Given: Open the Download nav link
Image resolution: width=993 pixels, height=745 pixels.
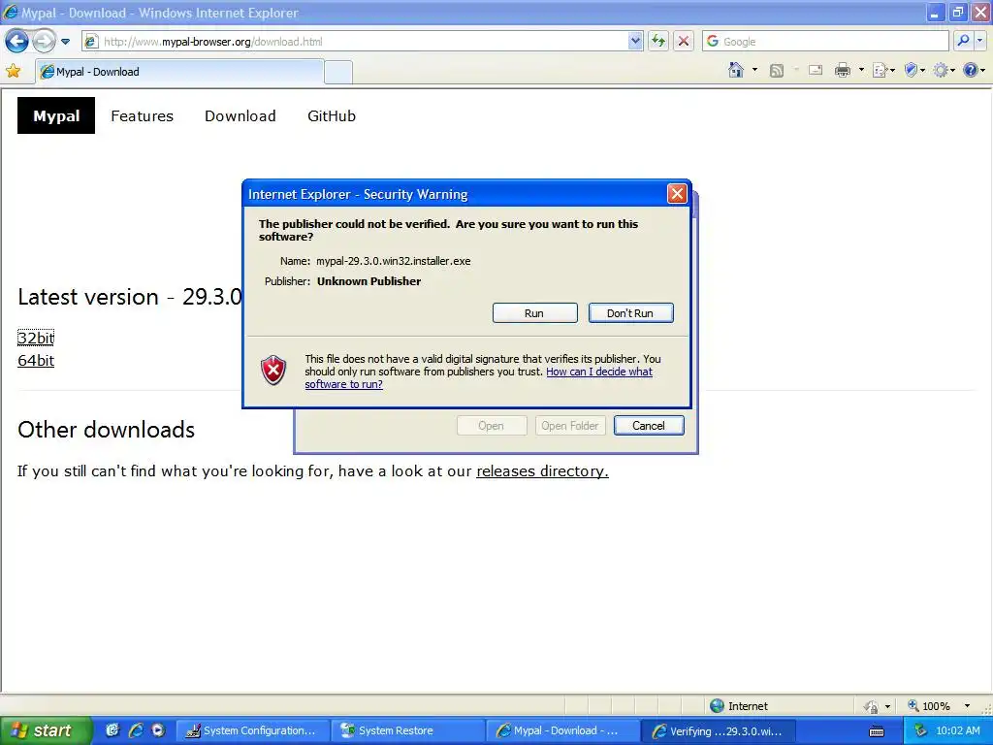Looking at the screenshot, I should tap(240, 116).
